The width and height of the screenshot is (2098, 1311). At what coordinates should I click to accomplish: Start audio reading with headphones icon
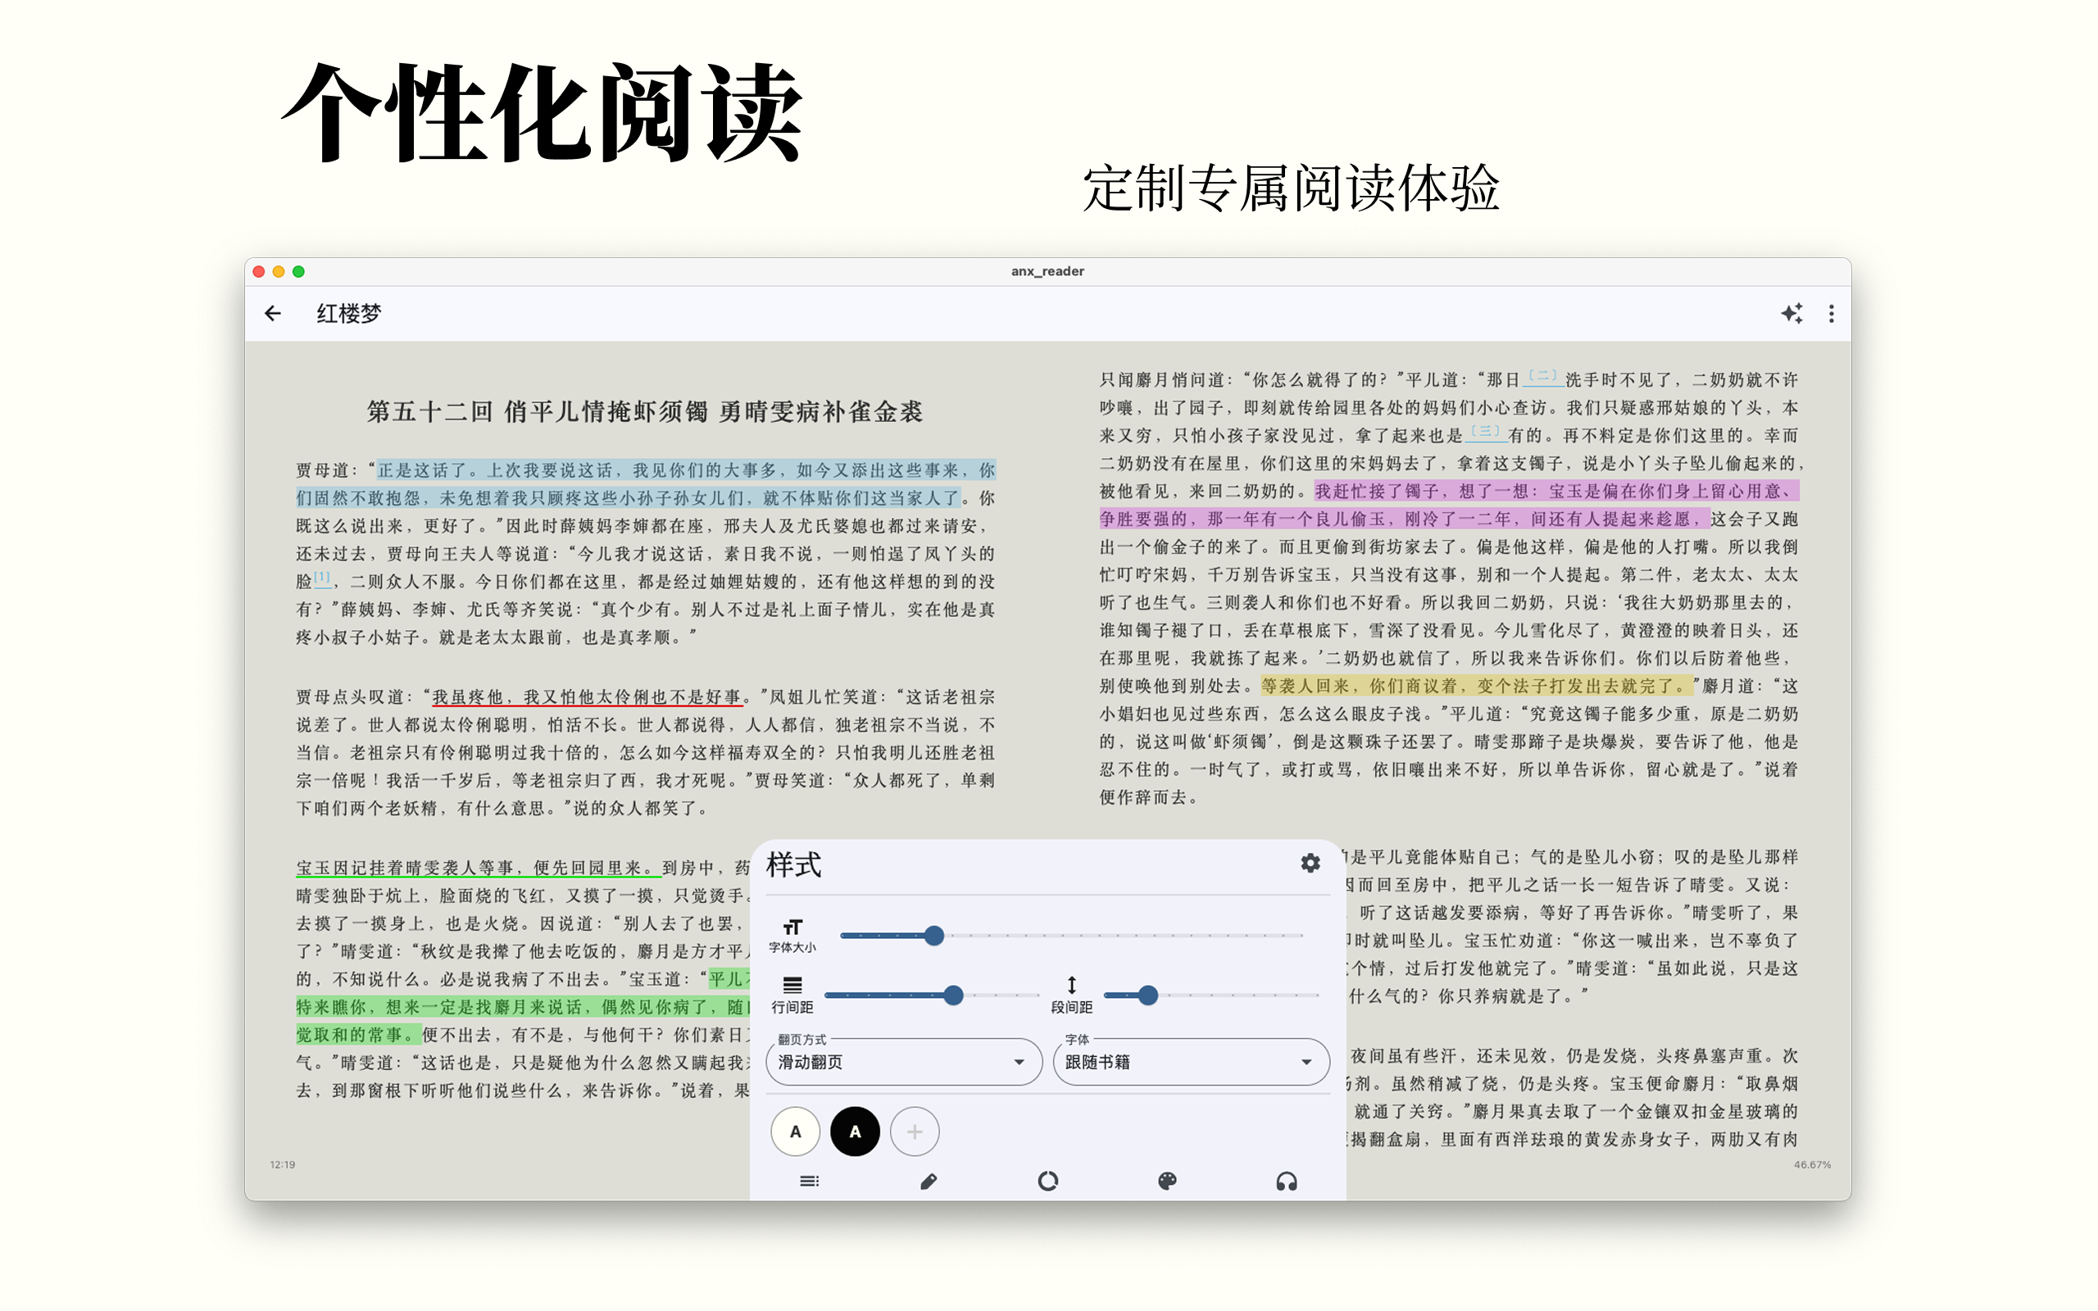point(1287,1181)
